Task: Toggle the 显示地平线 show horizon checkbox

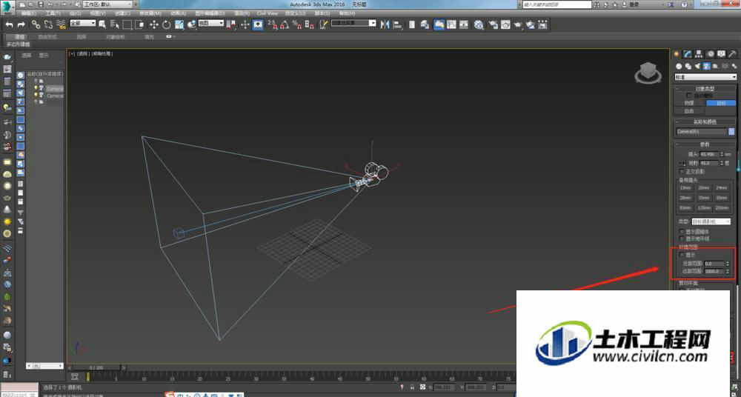Action: (x=682, y=238)
